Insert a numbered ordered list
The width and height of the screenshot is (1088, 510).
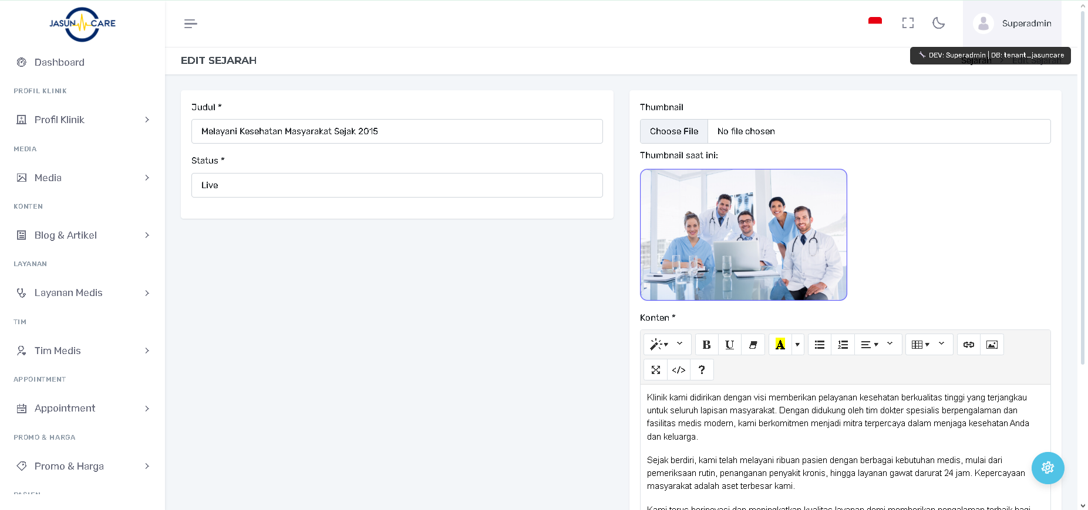click(843, 345)
